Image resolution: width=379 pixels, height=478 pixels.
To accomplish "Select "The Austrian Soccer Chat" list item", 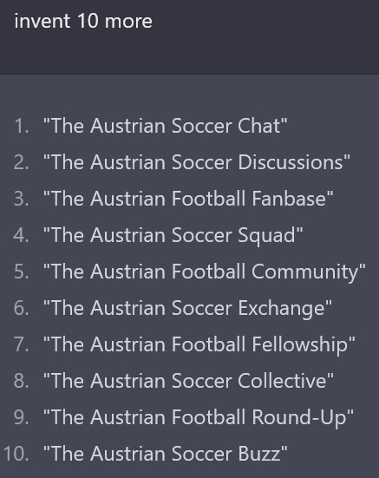I will [166, 126].
